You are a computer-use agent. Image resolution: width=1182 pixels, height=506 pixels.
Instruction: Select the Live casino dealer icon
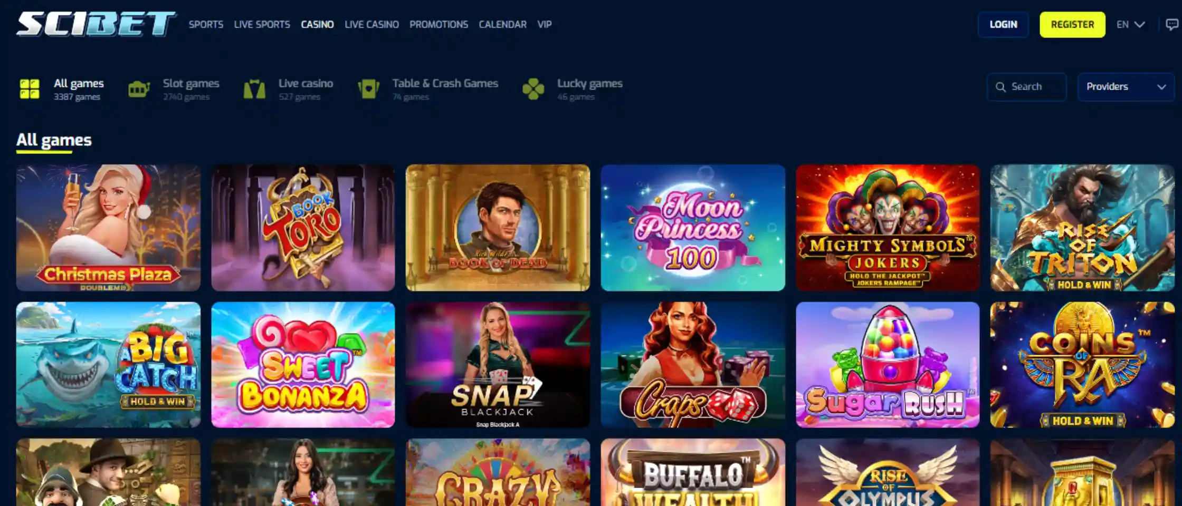[x=254, y=89]
